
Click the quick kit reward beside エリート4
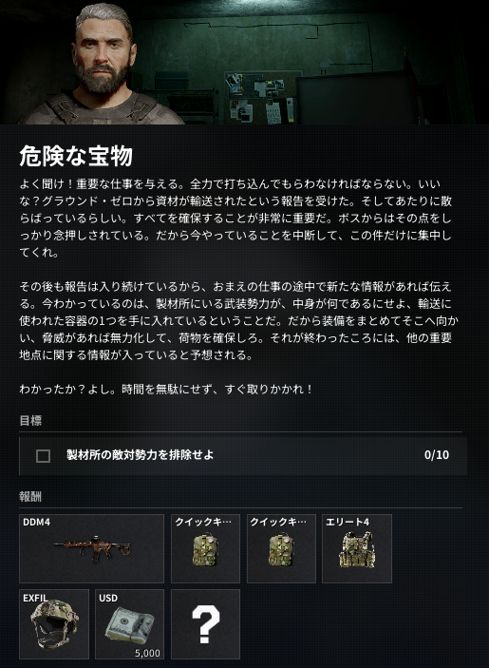tap(281, 548)
